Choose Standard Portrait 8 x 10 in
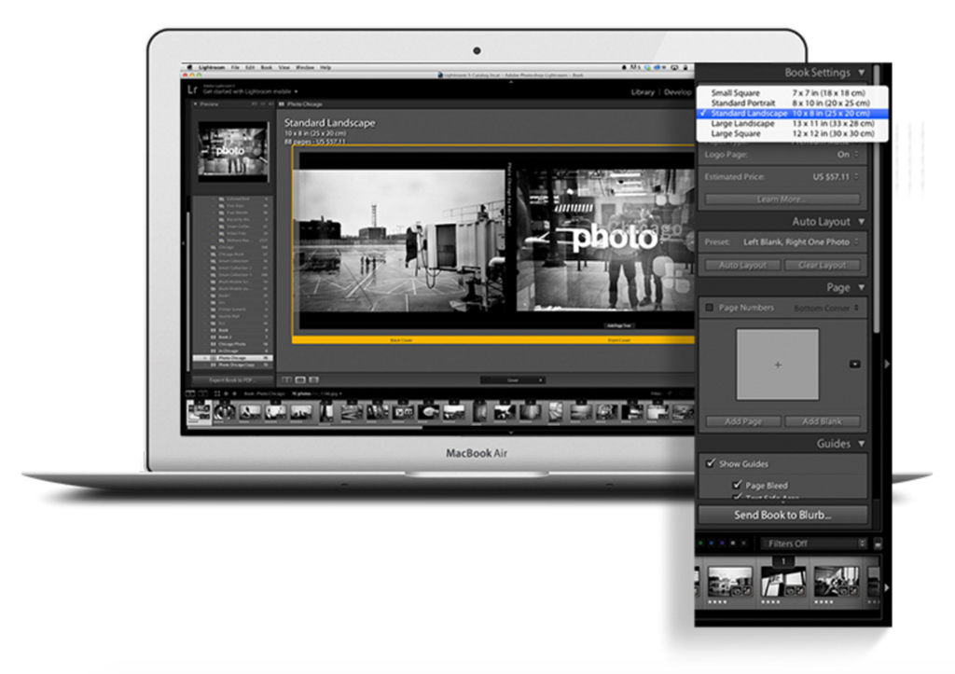This screenshot has width=955, height=674. click(792, 103)
